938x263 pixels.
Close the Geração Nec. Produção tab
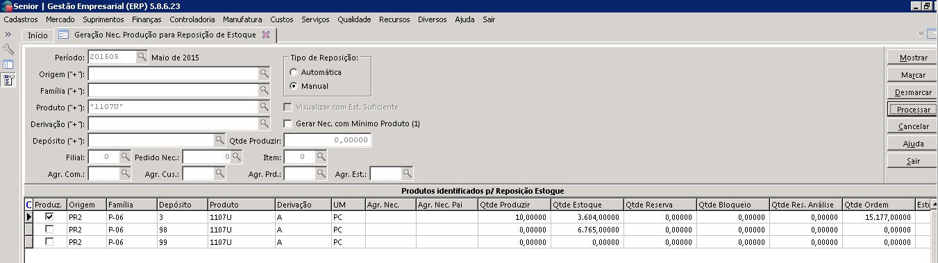[x=265, y=34]
